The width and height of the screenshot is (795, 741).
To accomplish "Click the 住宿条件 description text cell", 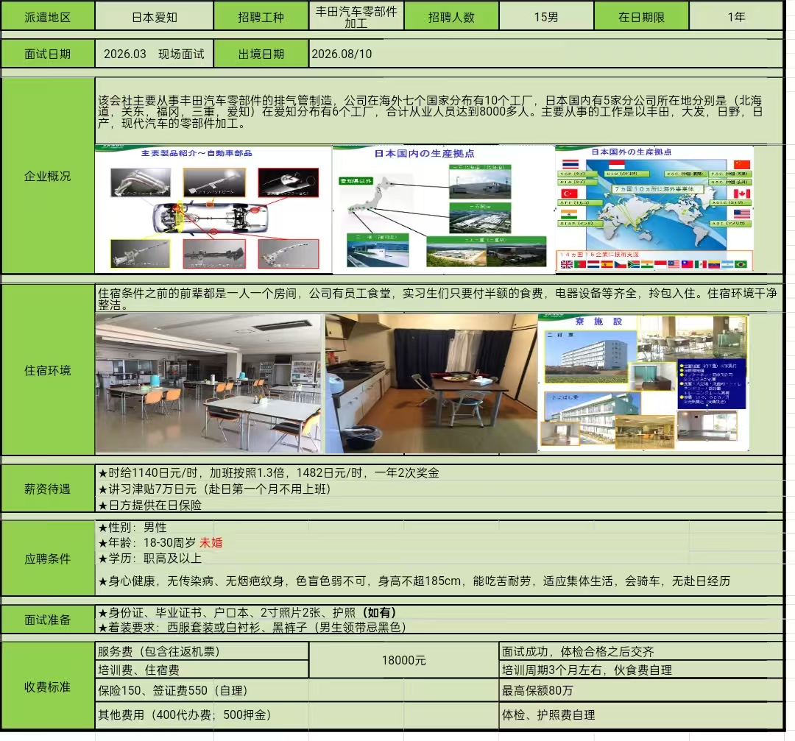I will click(x=439, y=299).
